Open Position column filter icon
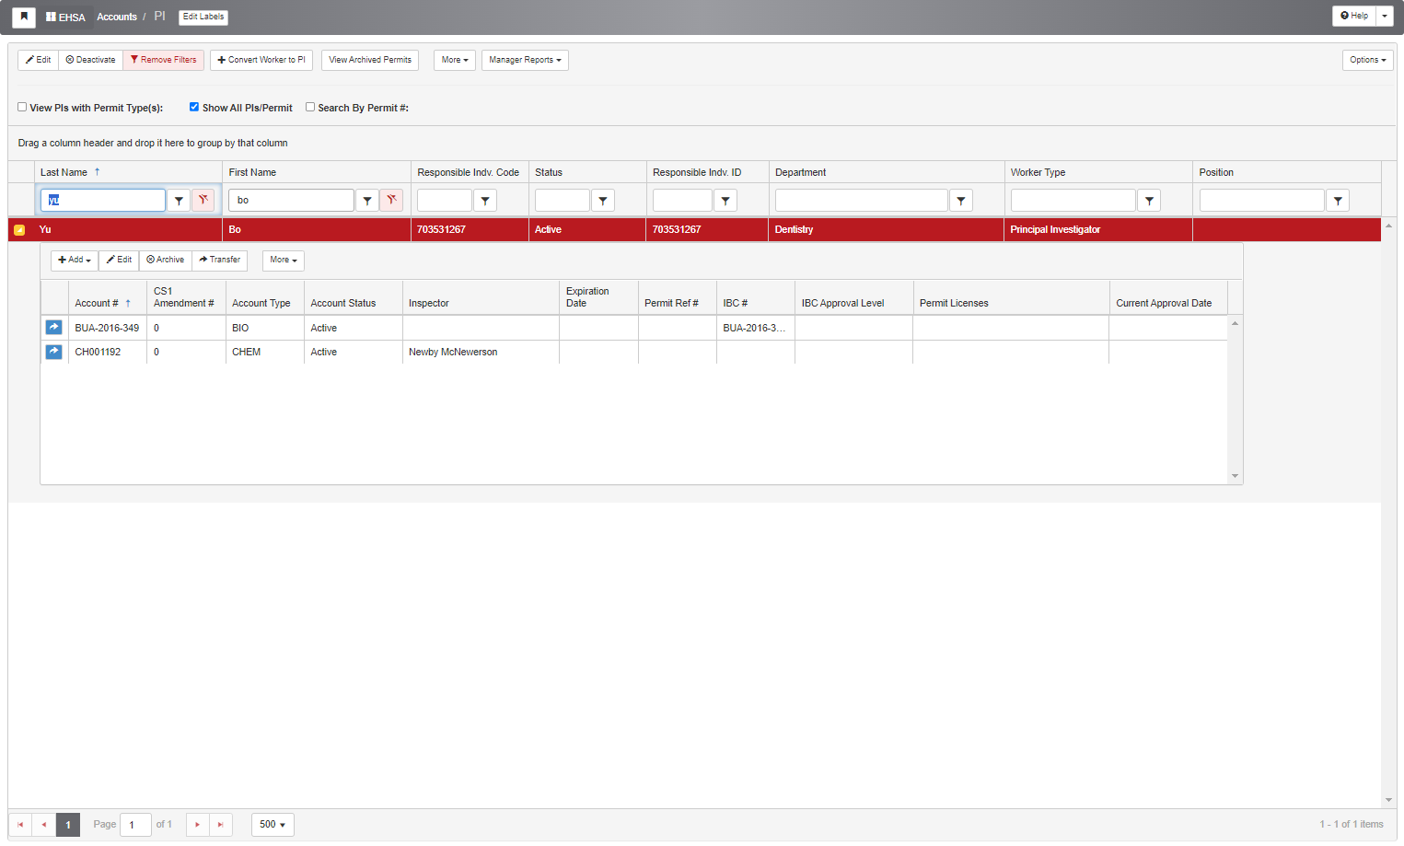The height and width of the screenshot is (846, 1404). 1338,200
